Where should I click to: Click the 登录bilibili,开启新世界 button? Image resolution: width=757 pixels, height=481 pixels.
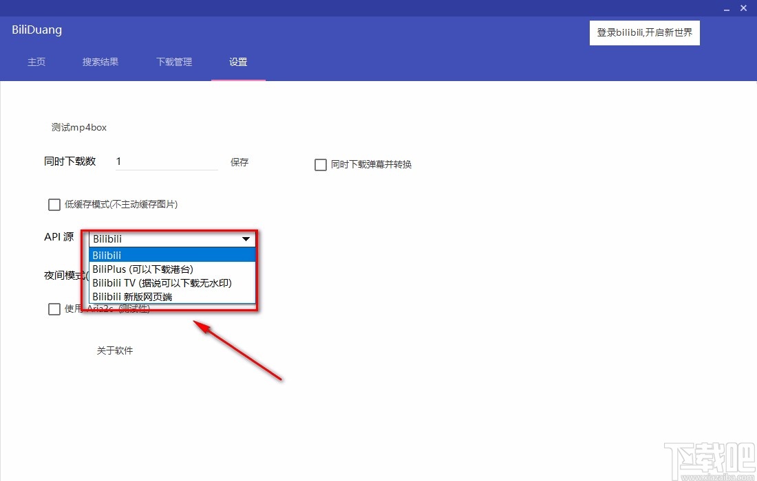pyautogui.click(x=644, y=32)
